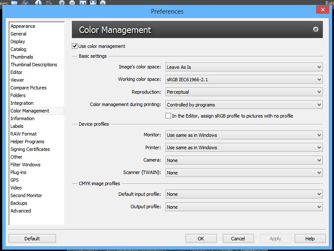Open the RAW Format preferences category
Image resolution: width=334 pixels, height=251 pixels.
24,134
